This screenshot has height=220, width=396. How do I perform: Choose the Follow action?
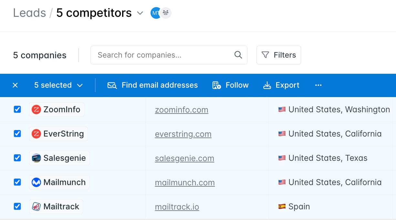(230, 85)
